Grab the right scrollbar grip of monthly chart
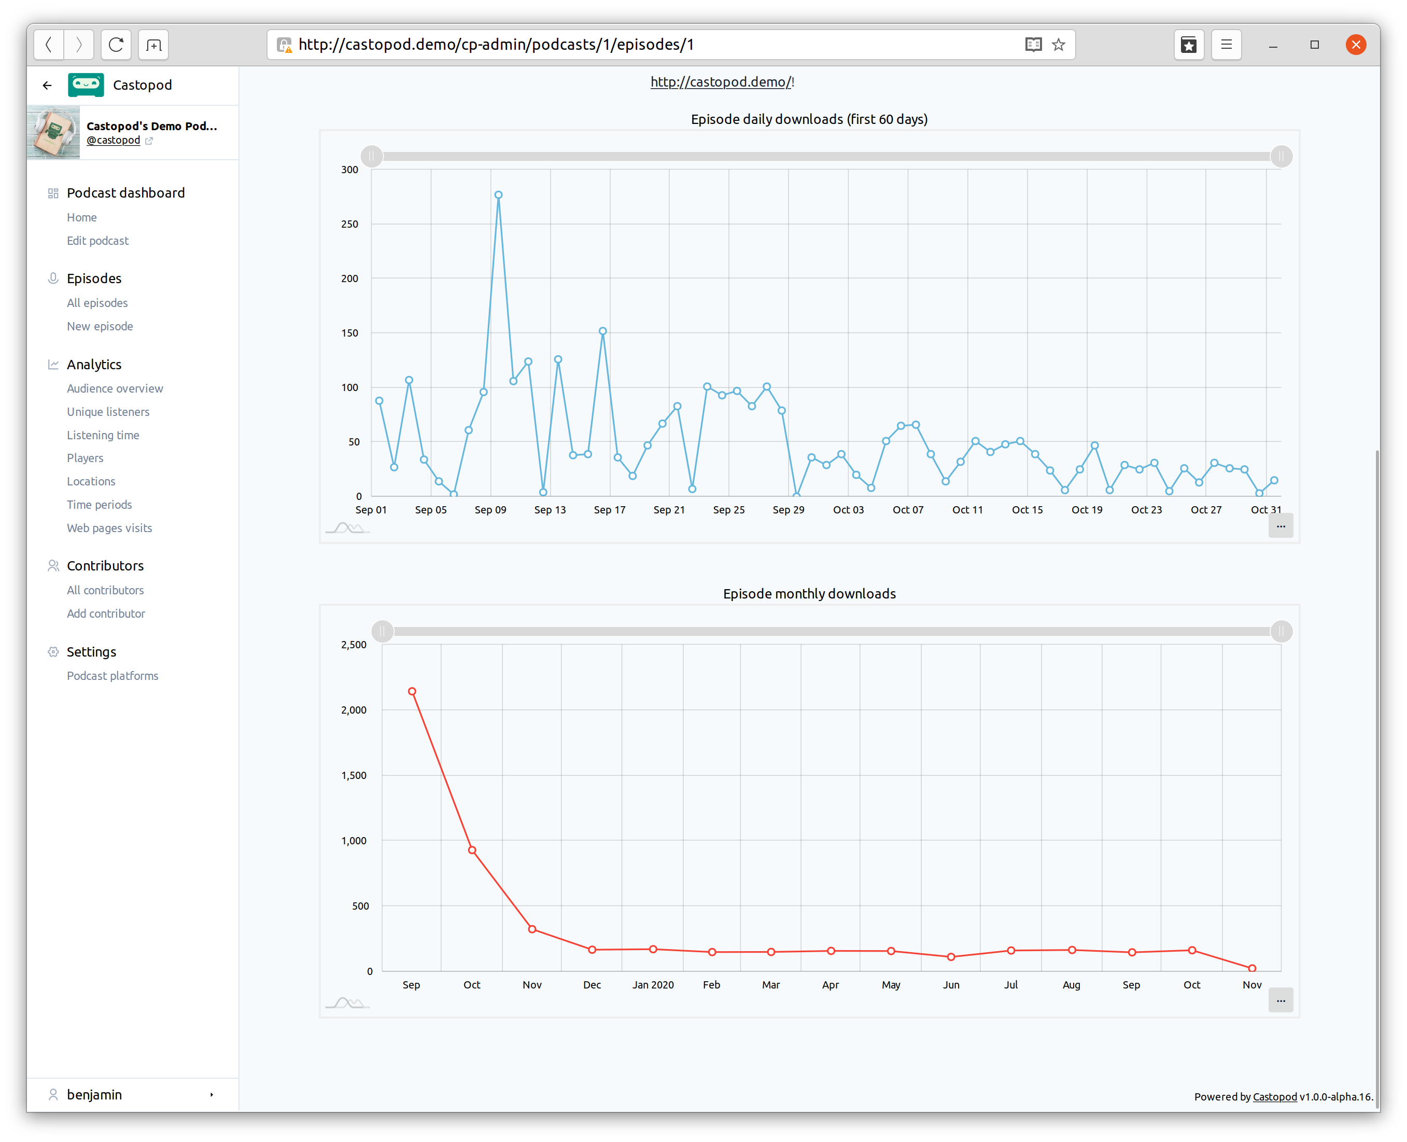Image resolution: width=1407 pixels, height=1142 pixels. [1281, 632]
